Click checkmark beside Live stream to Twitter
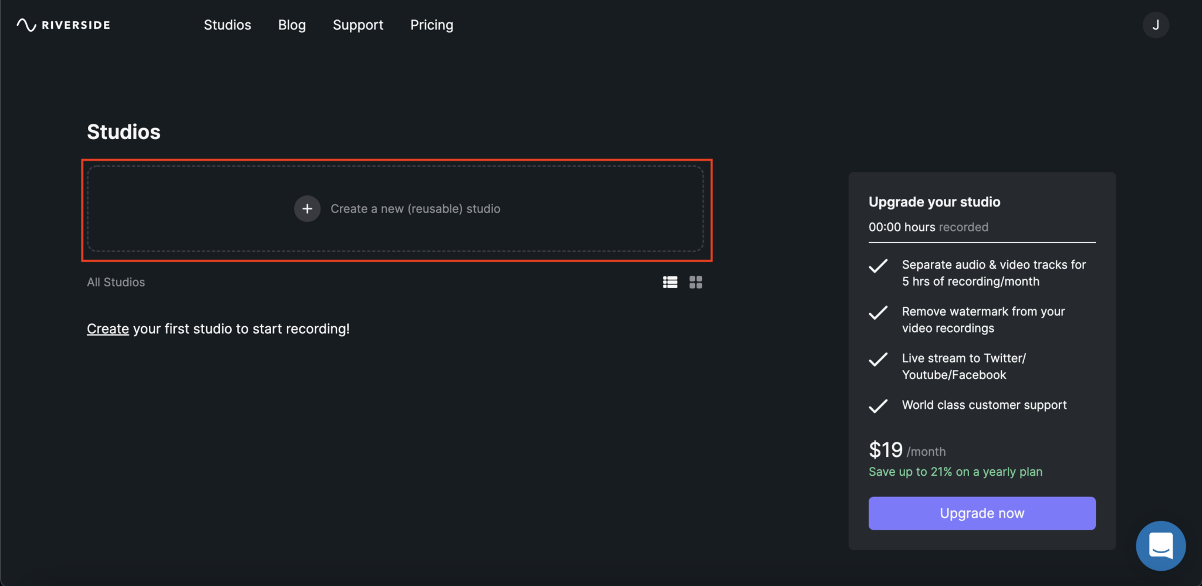Viewport: 1202px width, 586px height. pos(878,360)
